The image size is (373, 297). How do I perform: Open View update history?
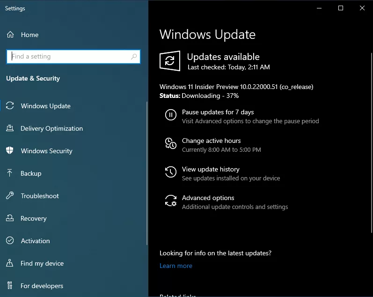pyautogui.click(x=211, y=169)
